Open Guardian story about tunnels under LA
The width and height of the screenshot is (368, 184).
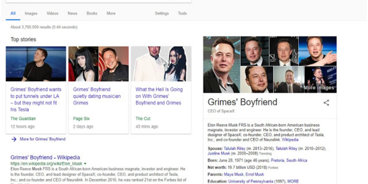[x=36, y=100]
